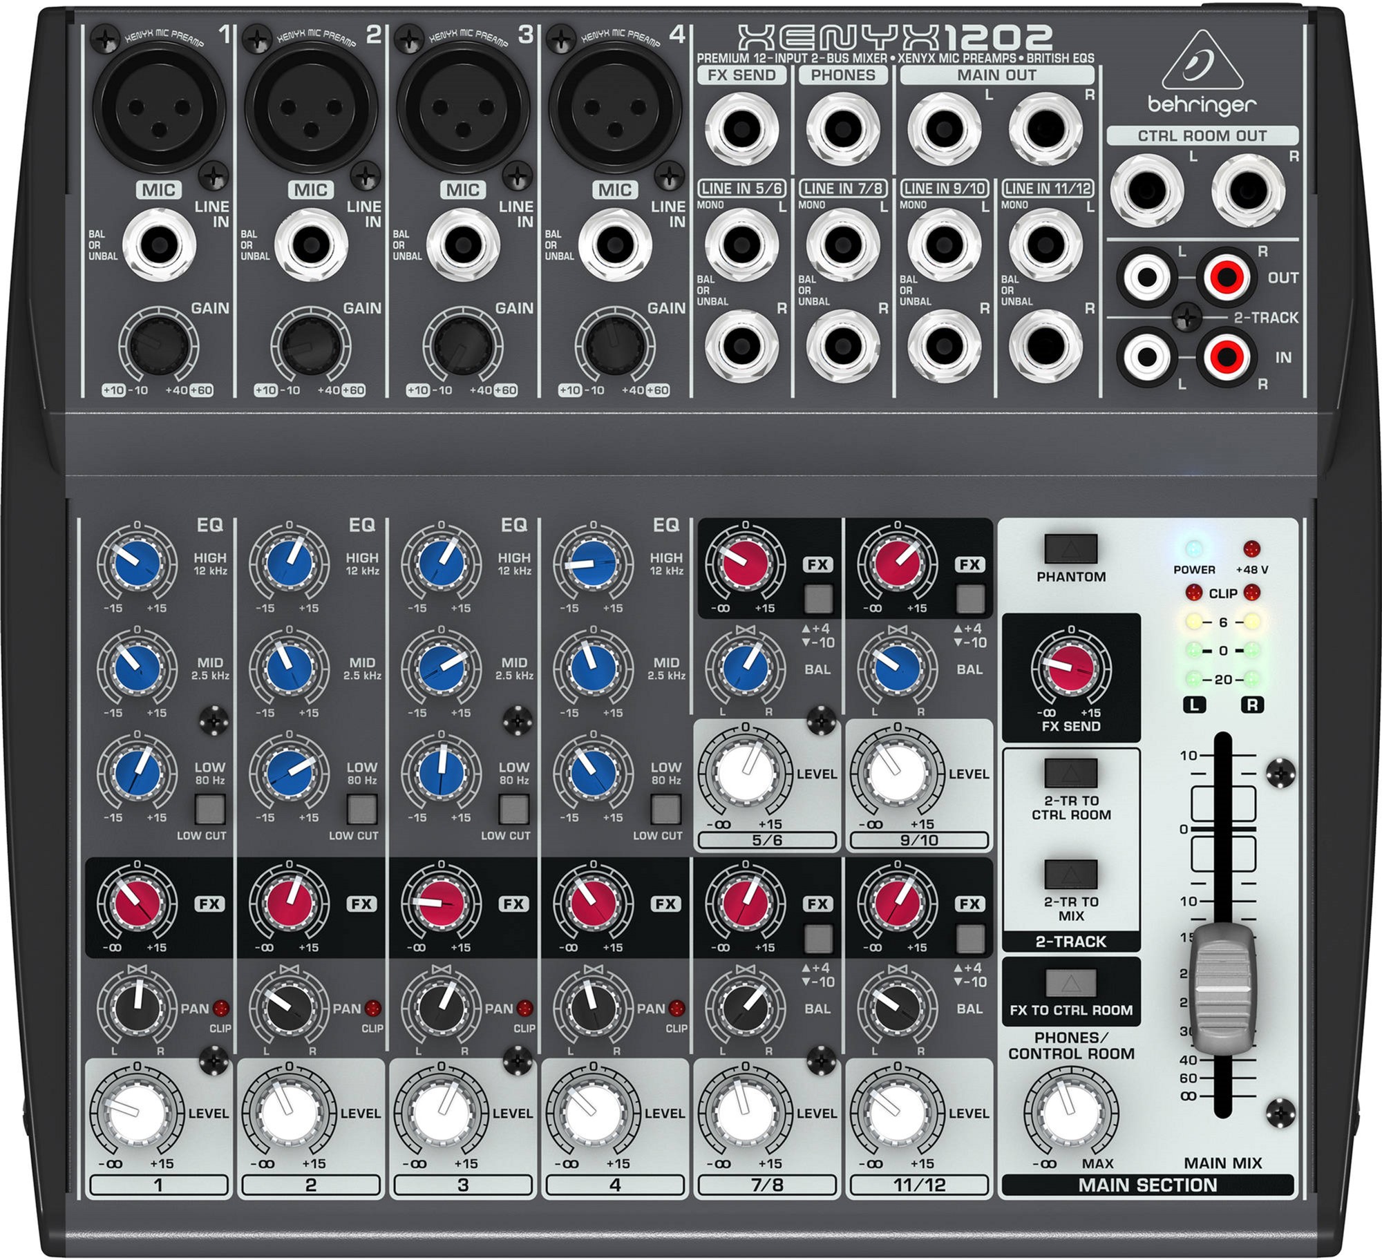Toggle channel 3 LOW CUT button
Screen dimensions: 1382x1260
[514, 809]
